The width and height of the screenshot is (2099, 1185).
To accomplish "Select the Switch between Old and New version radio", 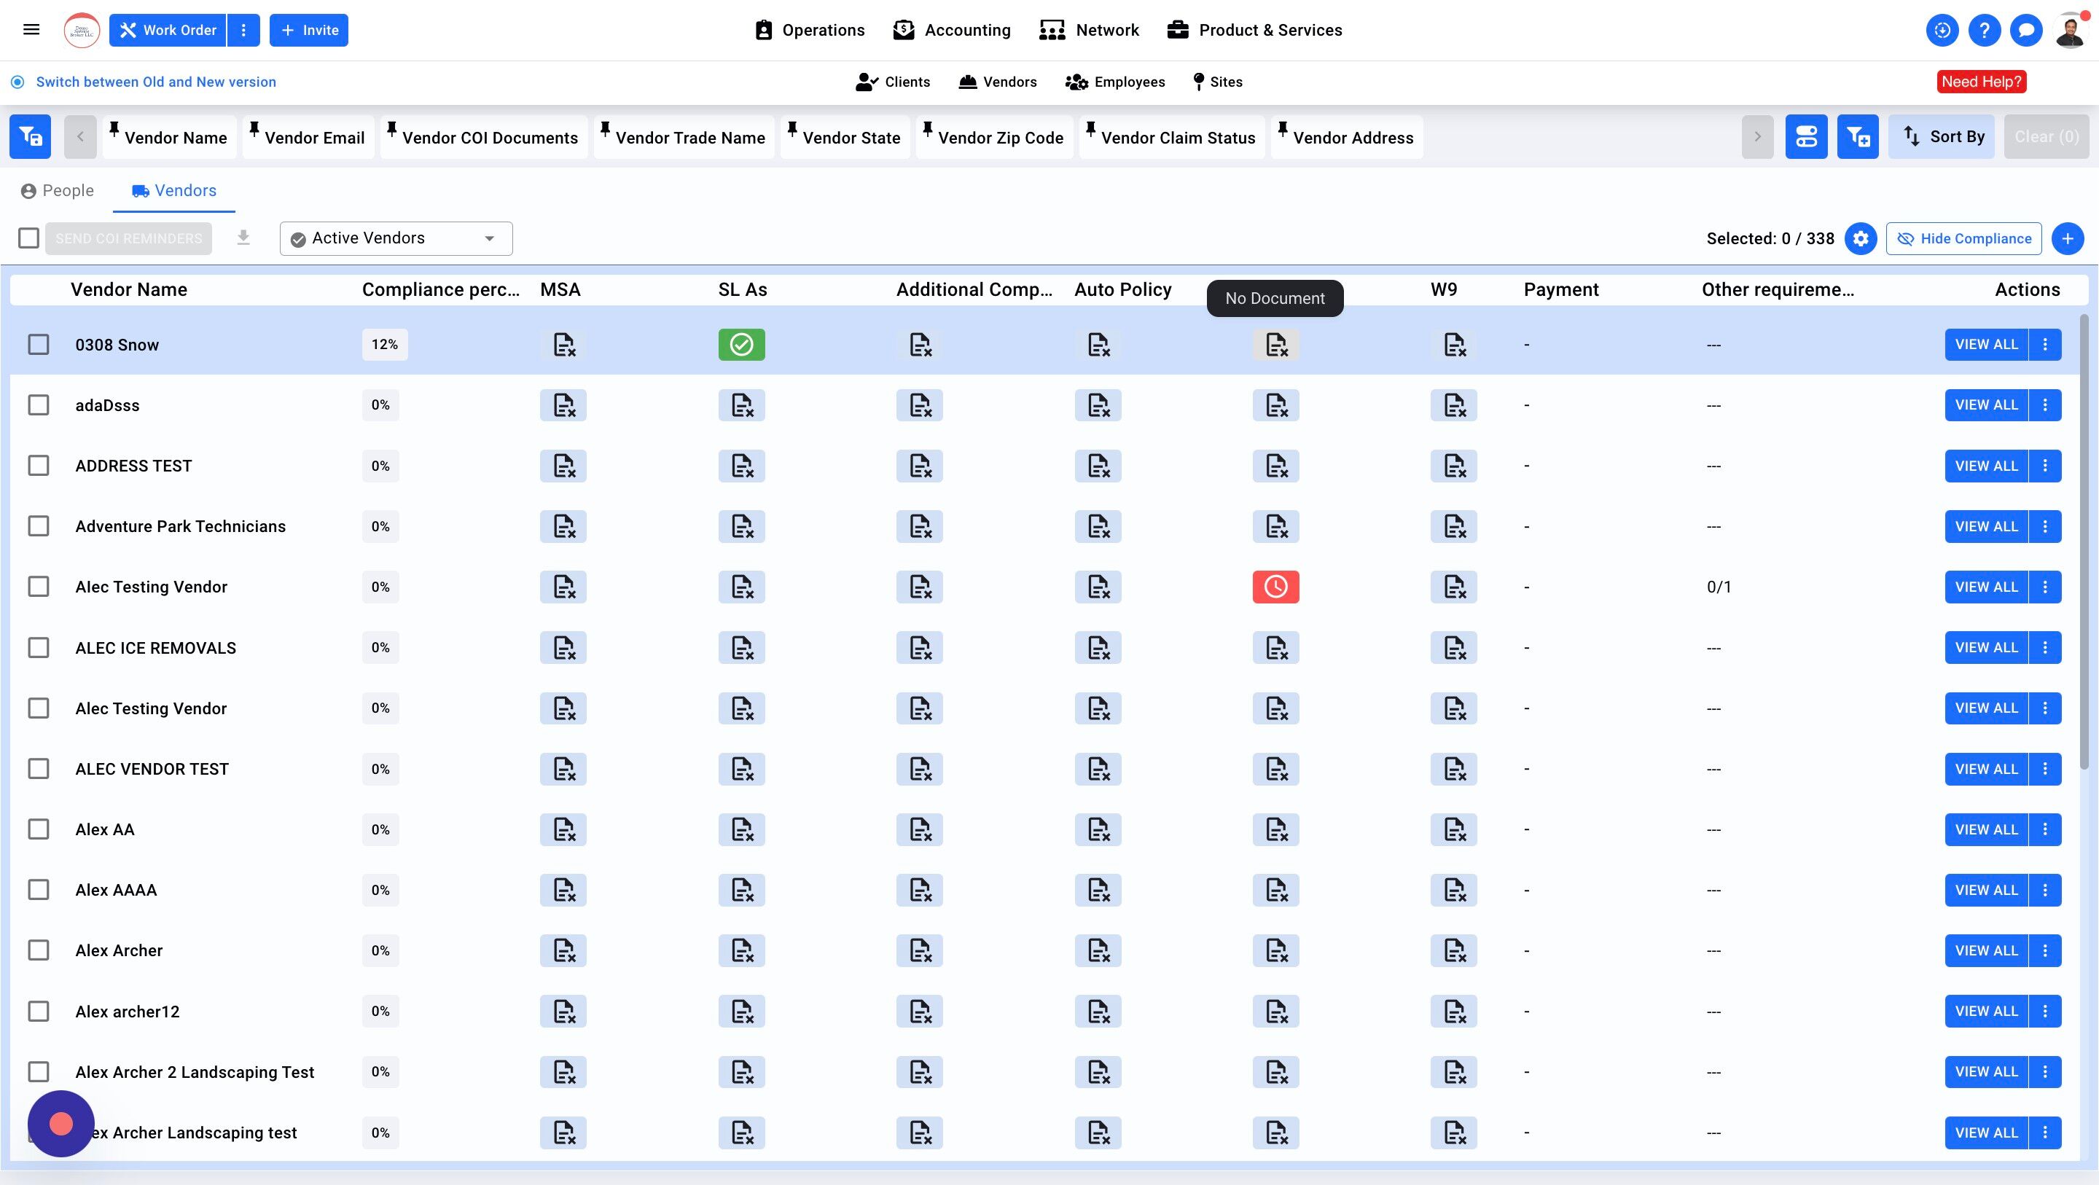I will [17, 82].
